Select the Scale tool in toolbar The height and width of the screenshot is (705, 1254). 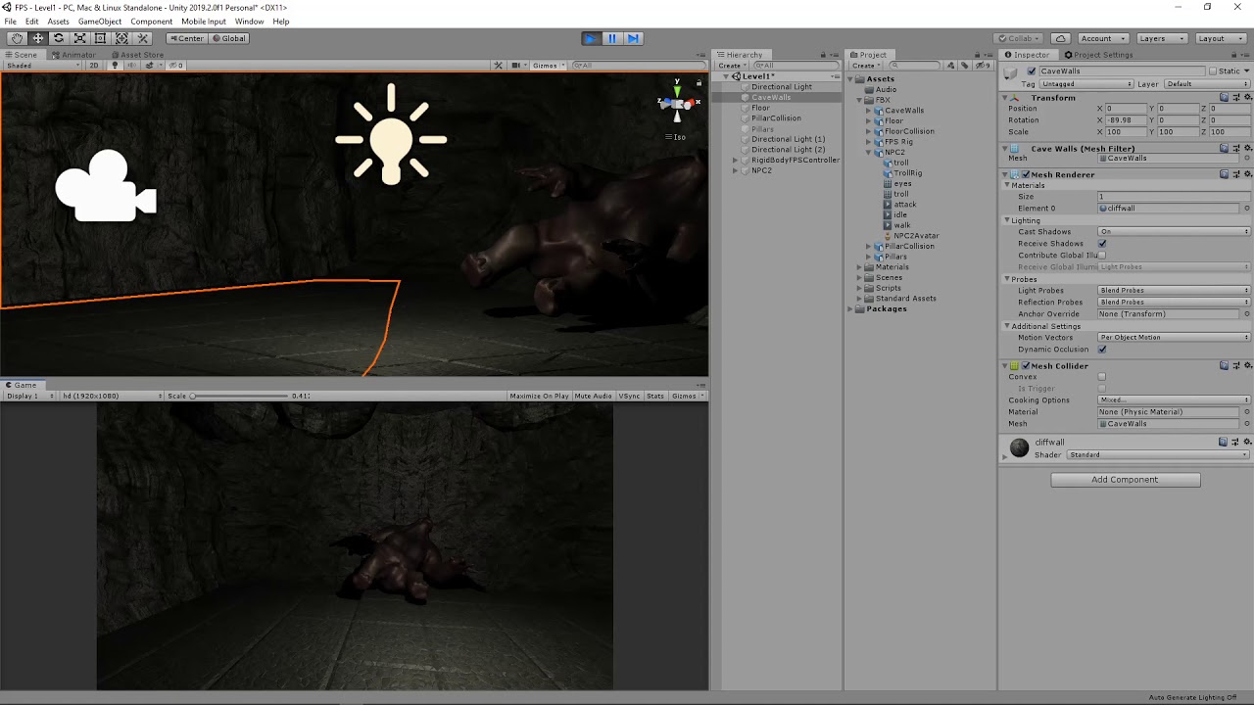coord(79,38)
